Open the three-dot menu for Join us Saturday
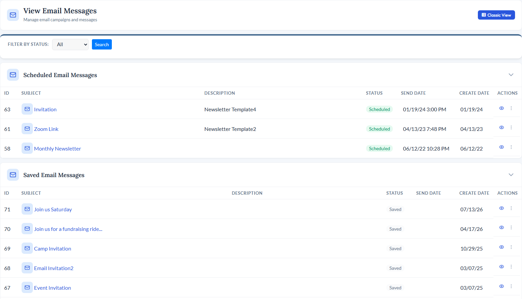This screenshot has width=522, height=299. pyautogui.click(x=511, y=208)
